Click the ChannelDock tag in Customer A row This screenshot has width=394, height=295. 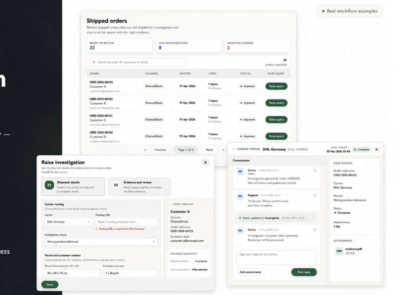tap(154, 86)
